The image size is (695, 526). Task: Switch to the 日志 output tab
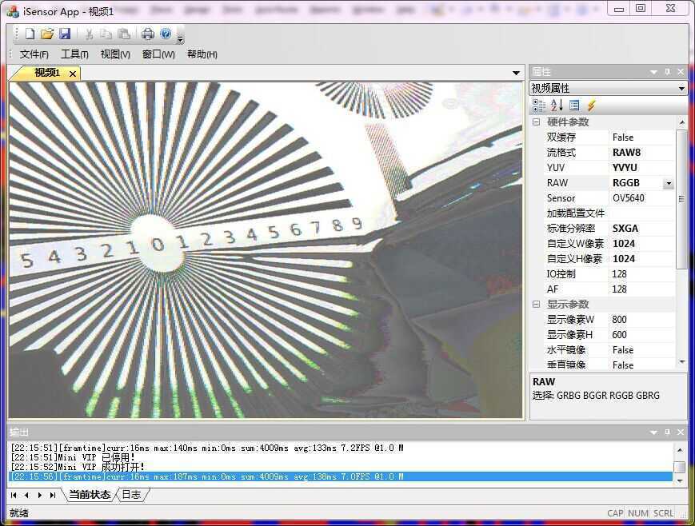pyautogui.click(x=131, y=495)
